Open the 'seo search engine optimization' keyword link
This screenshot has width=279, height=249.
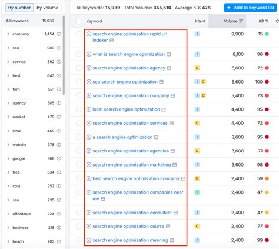pos(125,82)
